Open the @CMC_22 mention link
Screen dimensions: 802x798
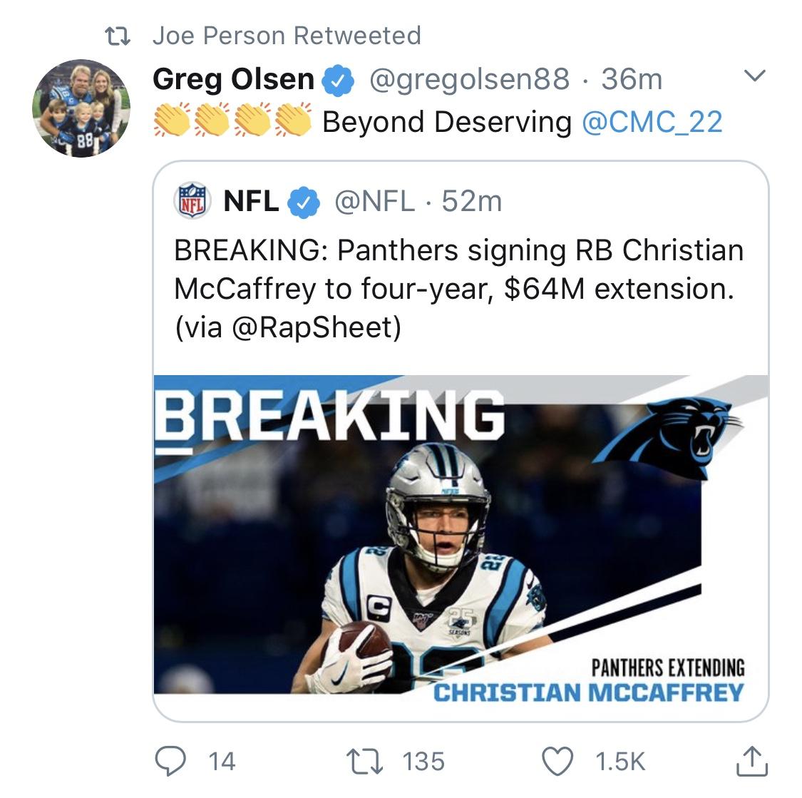[x=652, y=123]
